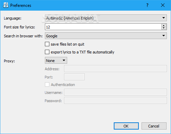Click the proxy Port input field

pyautogui.click(x=74, y=77)
